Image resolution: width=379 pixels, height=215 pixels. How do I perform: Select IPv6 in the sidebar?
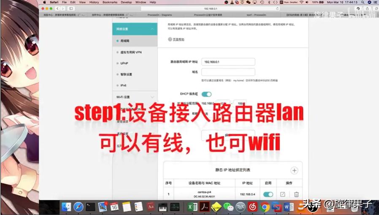(135, 86)
